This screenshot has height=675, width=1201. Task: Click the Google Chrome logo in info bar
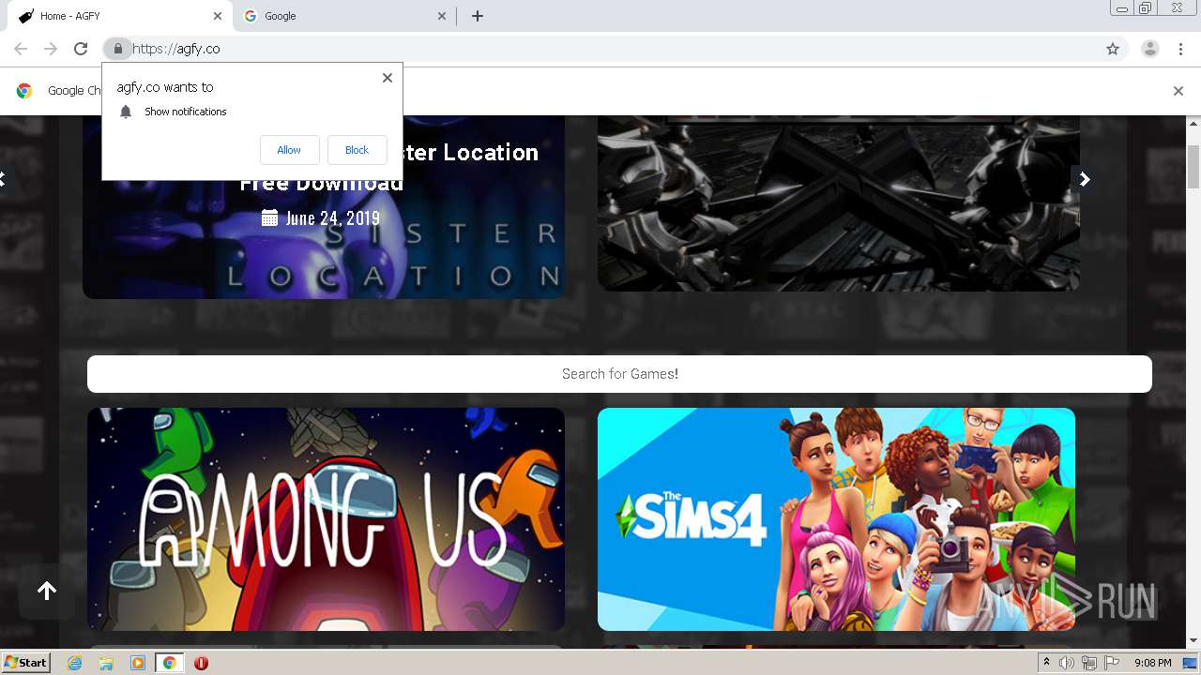coord(24,91)
